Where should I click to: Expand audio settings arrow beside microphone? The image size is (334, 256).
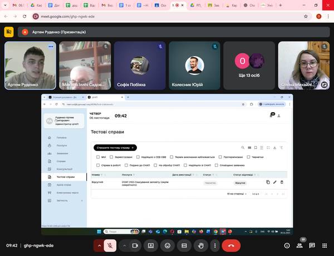100,245
